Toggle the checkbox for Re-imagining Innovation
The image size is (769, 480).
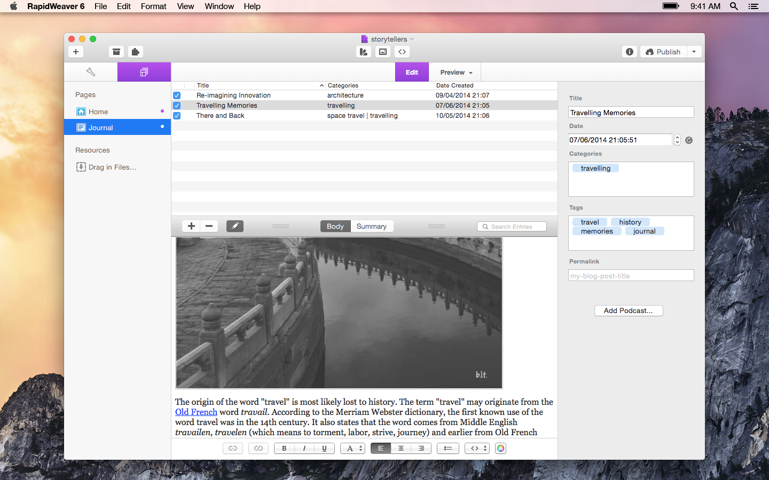click(x=177, y=95)
